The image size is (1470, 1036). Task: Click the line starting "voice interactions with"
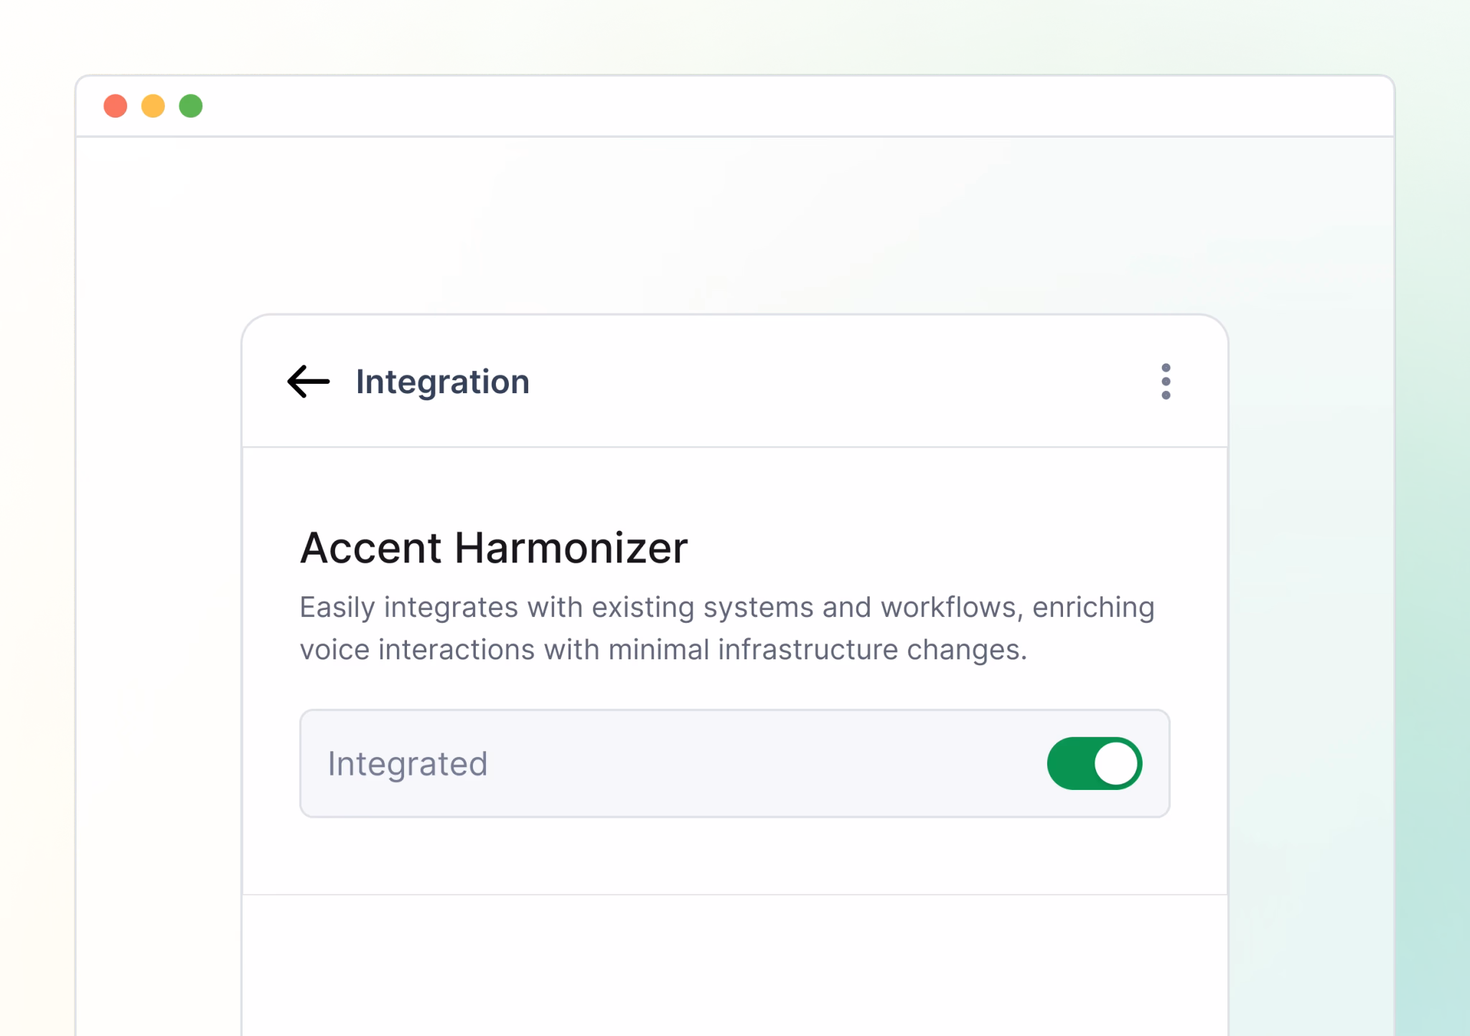(663, 650)
